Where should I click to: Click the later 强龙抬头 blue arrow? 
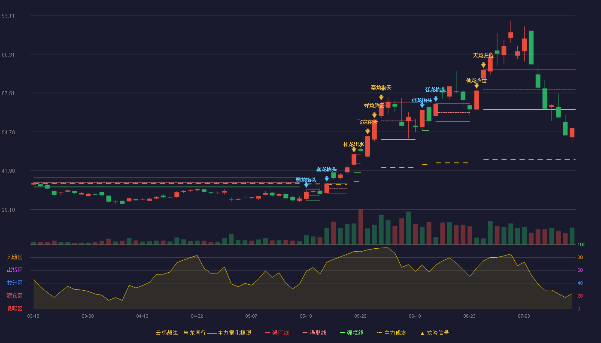(x=436, y=99)
